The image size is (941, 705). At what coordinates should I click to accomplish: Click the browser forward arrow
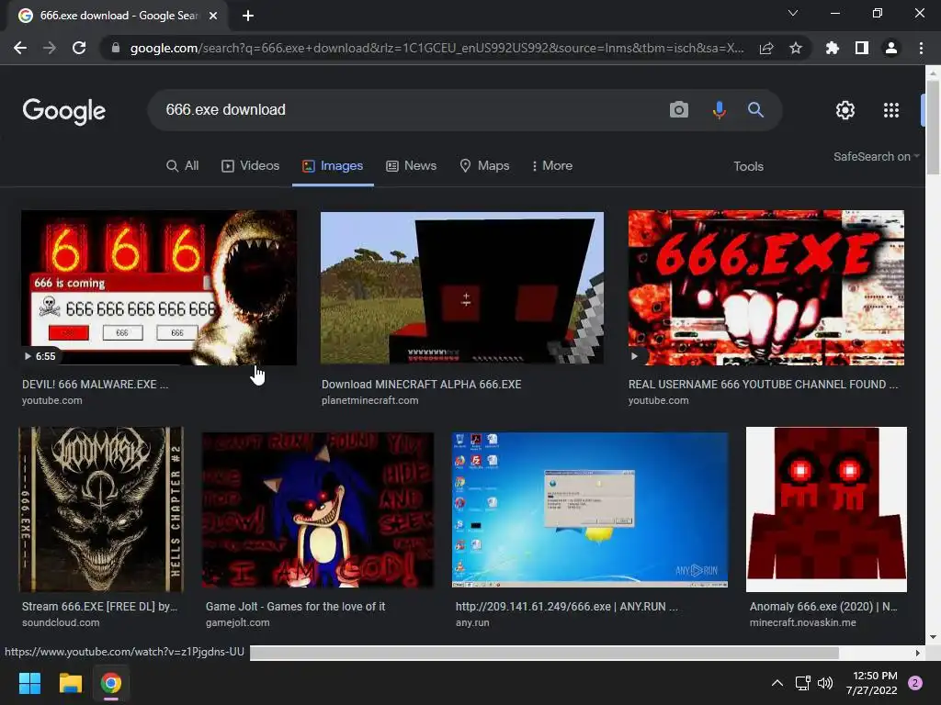tap(50, 48)
